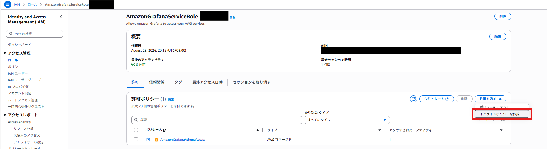The image size is (547, 149).
Task: Open Access Analyzer in the sidebar
Action: (20, 122)
